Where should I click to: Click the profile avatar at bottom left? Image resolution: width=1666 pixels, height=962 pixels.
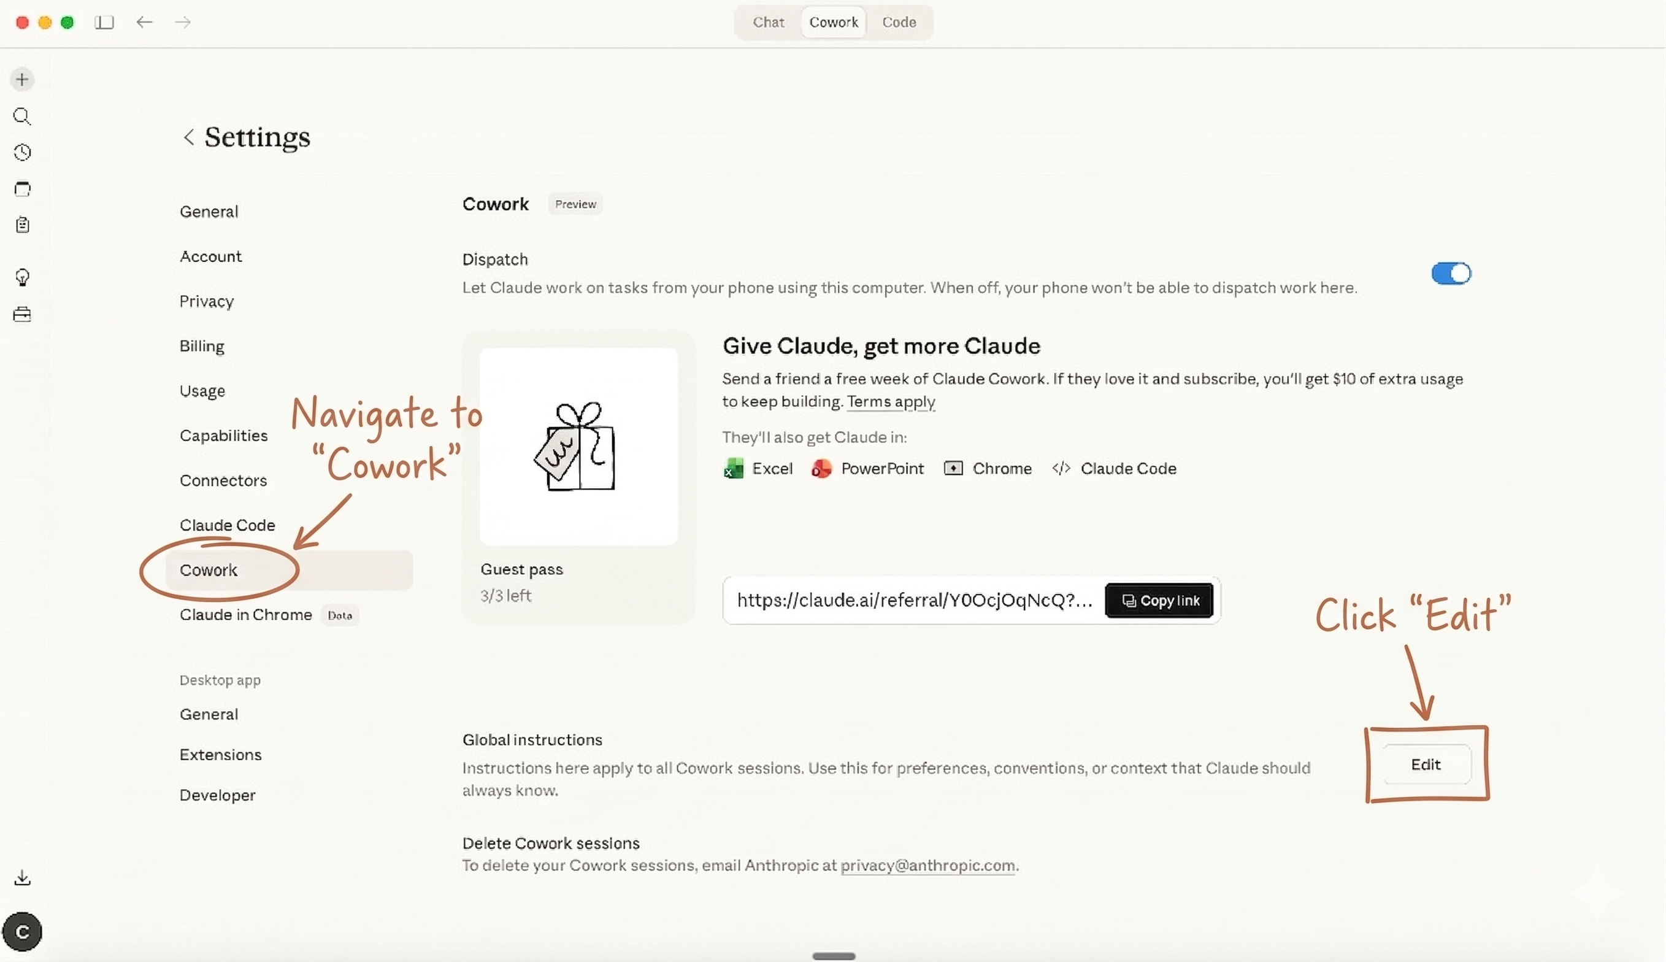click(x=24, y=931)
